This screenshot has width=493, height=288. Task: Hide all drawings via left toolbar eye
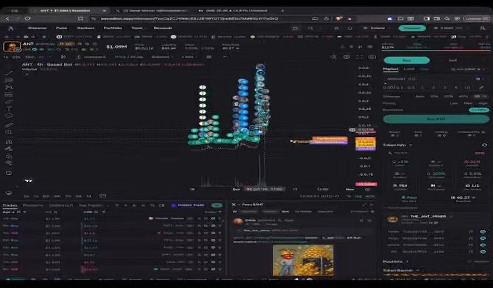(x=9, y=163)
